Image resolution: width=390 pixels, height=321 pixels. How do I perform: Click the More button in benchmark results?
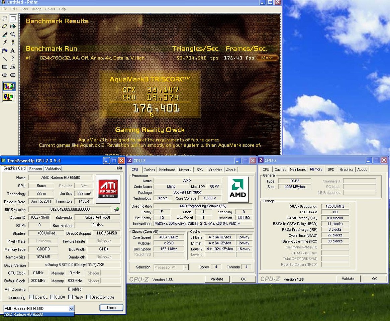tap(267, 58)
